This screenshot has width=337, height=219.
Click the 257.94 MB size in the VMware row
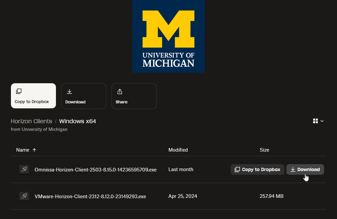[x=271, y=196]
